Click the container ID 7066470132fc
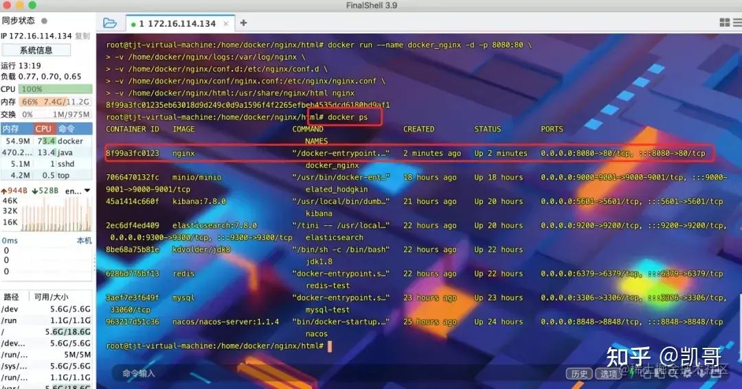Viewport: 742px width, 389px height. click(133, 177)
